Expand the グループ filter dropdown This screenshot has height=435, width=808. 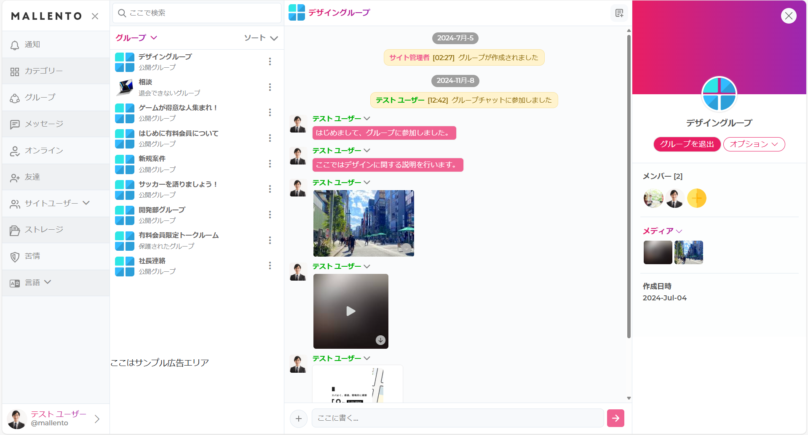(136, 38)
